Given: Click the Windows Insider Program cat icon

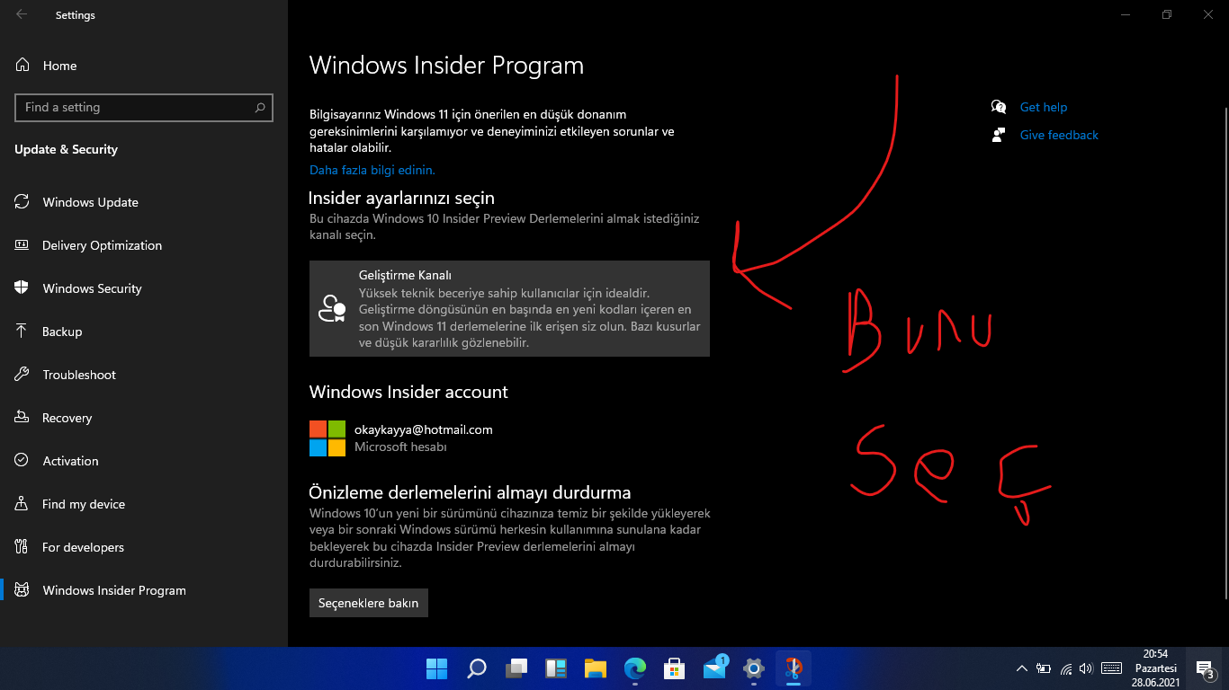Looking at the screenshot, I should coord(22,590).
